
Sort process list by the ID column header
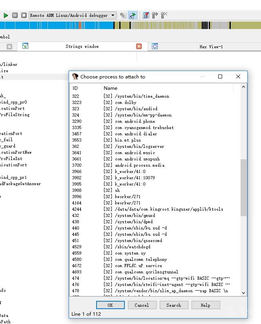click(86, 88)
